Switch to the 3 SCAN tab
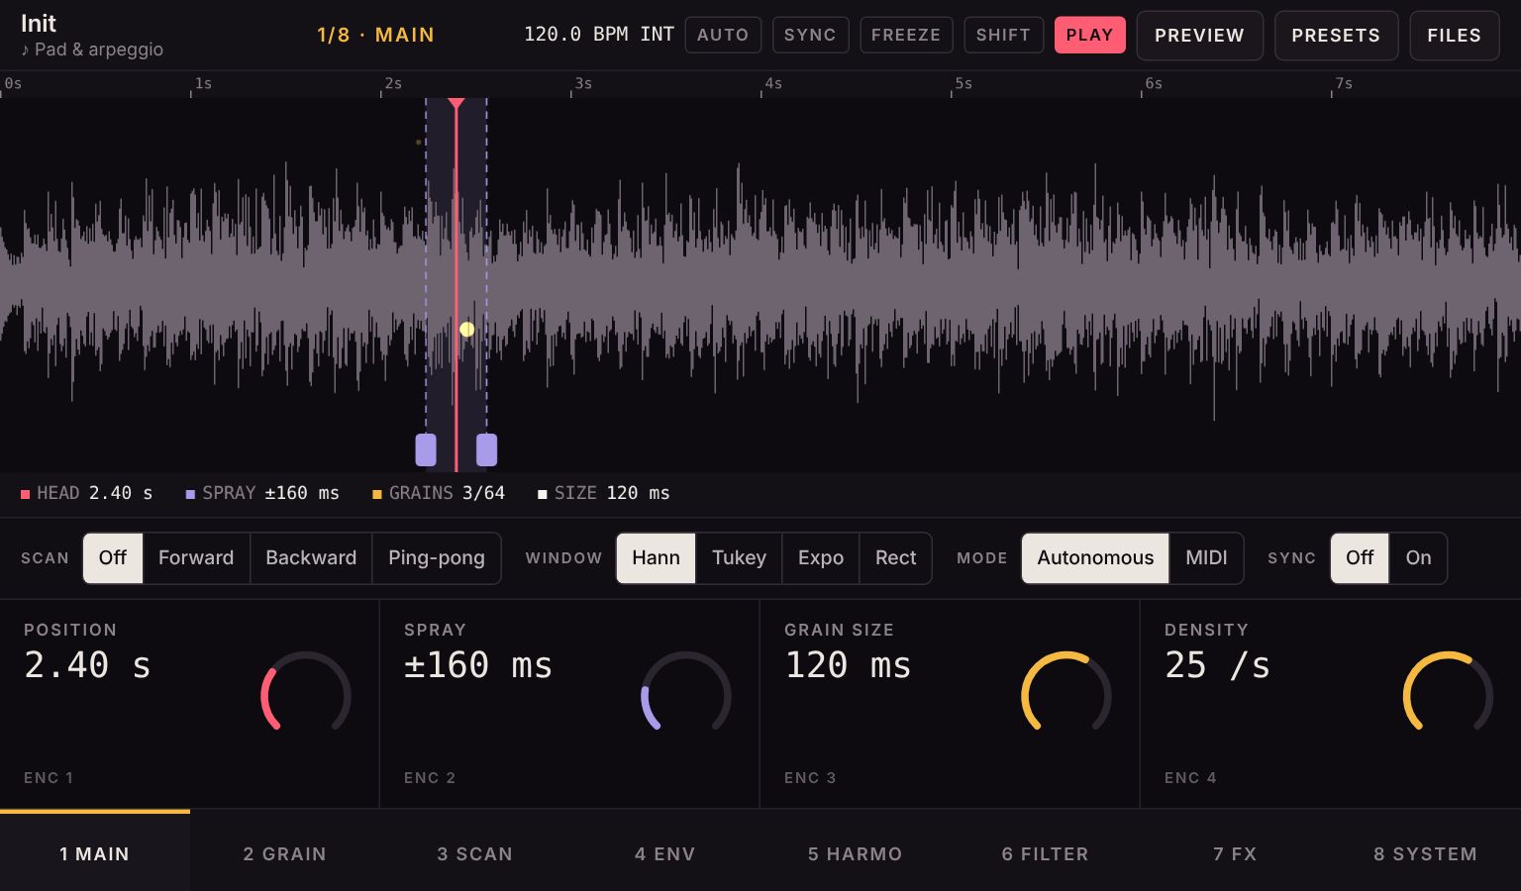The height and width of the screenshot is (891, 1521). [x=475, y=851]
